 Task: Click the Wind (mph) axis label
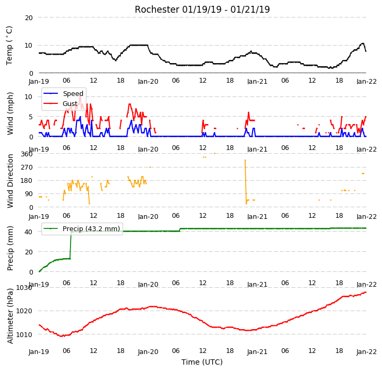[x=10, y=113]
